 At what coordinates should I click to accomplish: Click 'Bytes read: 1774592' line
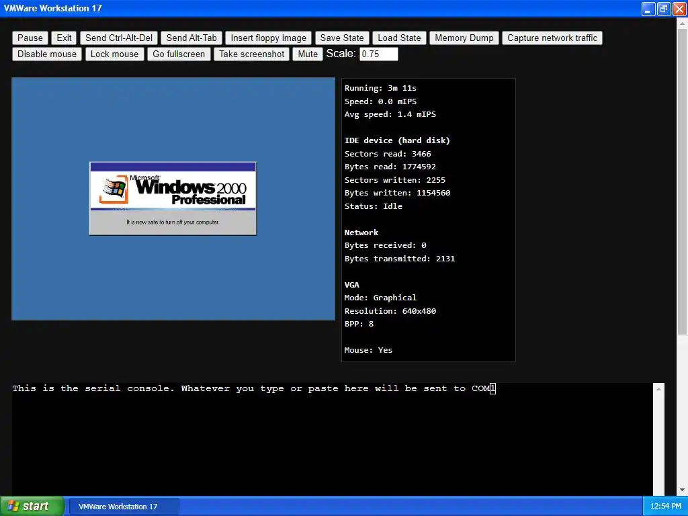coord(390,167)
